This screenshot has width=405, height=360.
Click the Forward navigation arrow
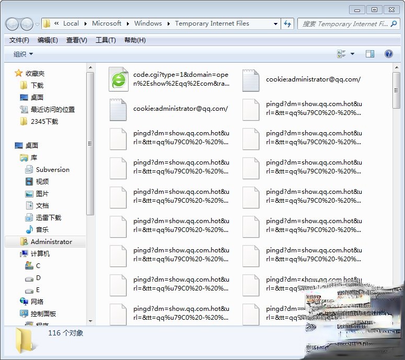(x=26, y=24)
